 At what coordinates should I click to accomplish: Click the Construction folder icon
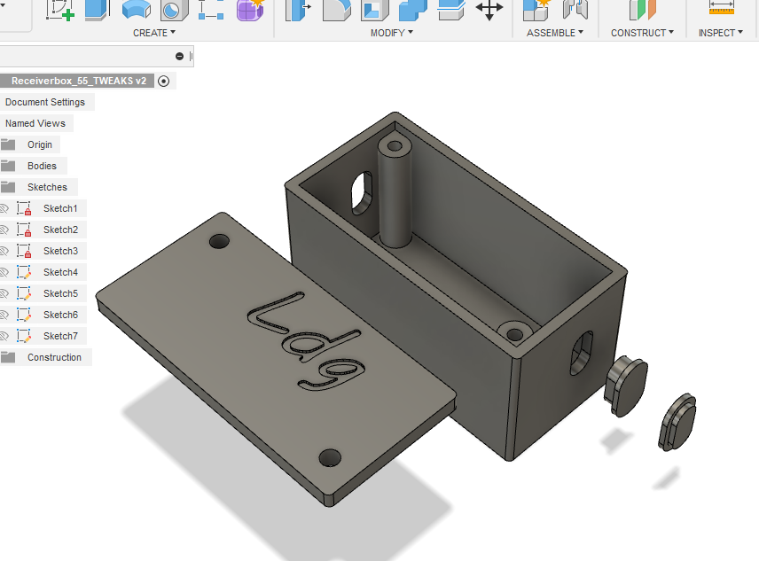pos(8,357)
